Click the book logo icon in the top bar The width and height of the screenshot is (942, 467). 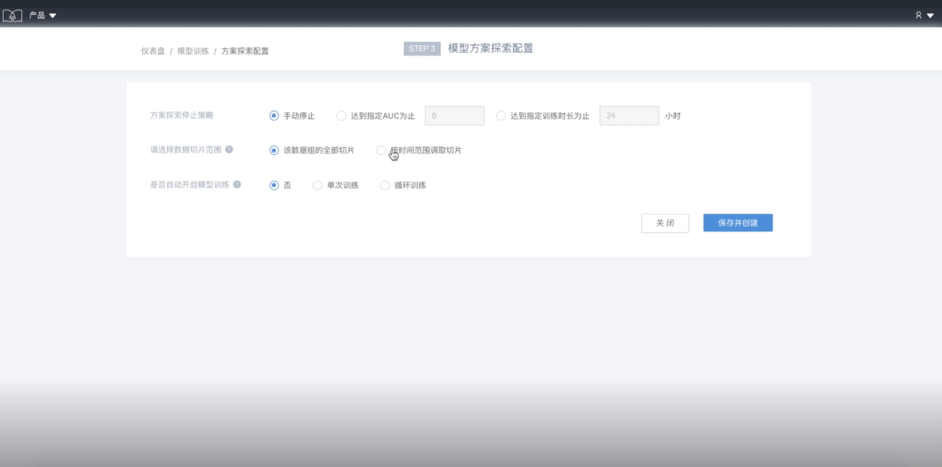[x=12, y=15]
